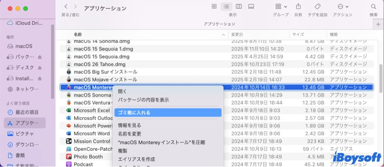Select the macOS 15 Sequoia.dmg file

point(217,57)
